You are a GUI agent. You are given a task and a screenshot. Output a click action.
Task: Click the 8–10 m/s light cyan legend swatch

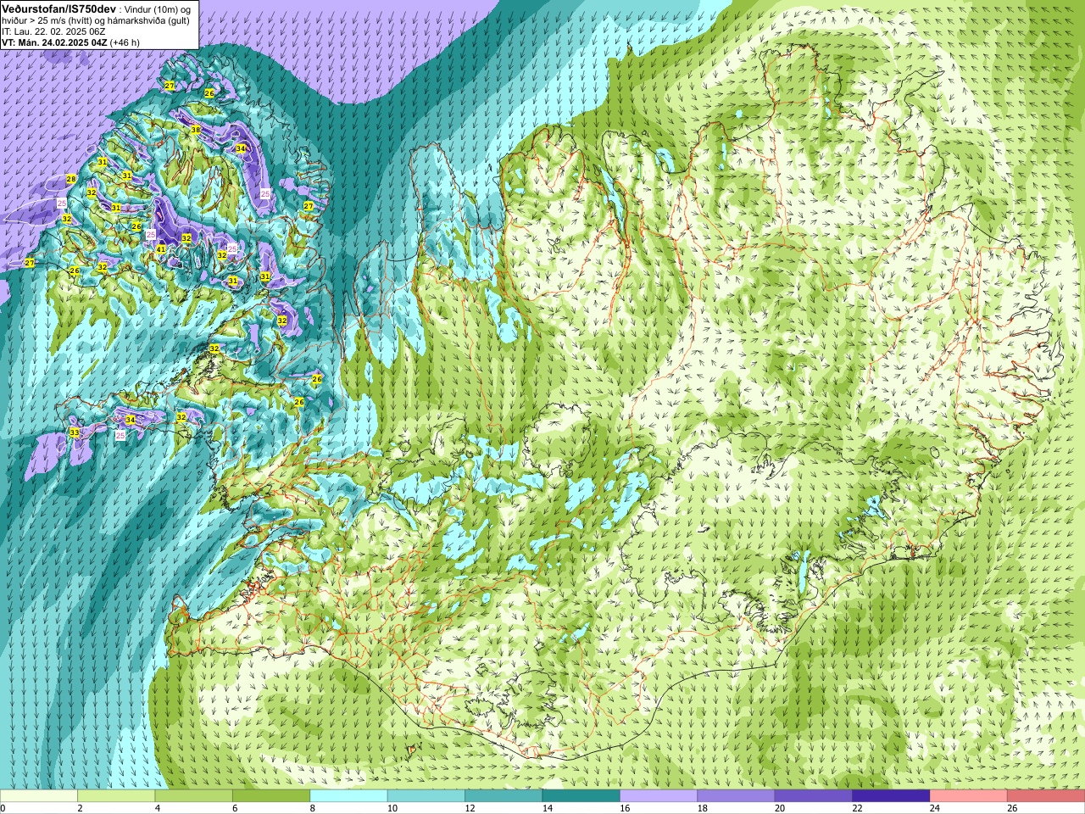click(x=348, y=796)
